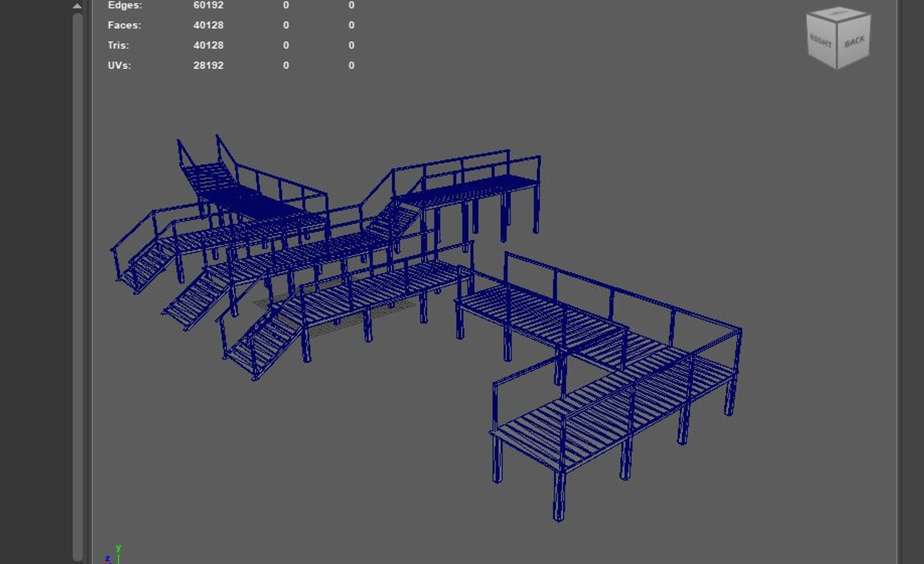Select the Faces label in the HUD
The height and width of the screenshot is (564, 924).
click(x=124, y=25)
